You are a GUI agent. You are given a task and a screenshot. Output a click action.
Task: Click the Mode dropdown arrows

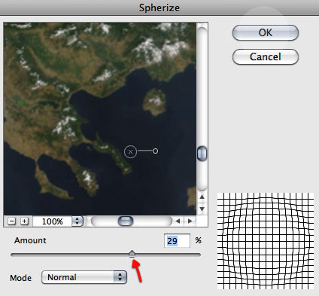(120, 277)
